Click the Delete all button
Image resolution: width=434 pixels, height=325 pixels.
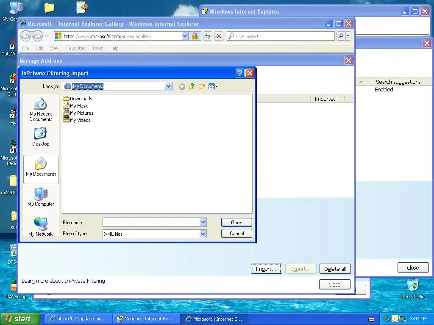pos(335,269)
